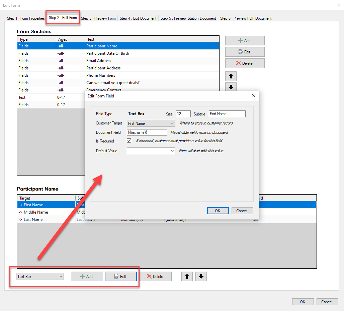Screen dimensions: 344x311
Task: Delete the selected form section
Action: (x=245, y=63)
